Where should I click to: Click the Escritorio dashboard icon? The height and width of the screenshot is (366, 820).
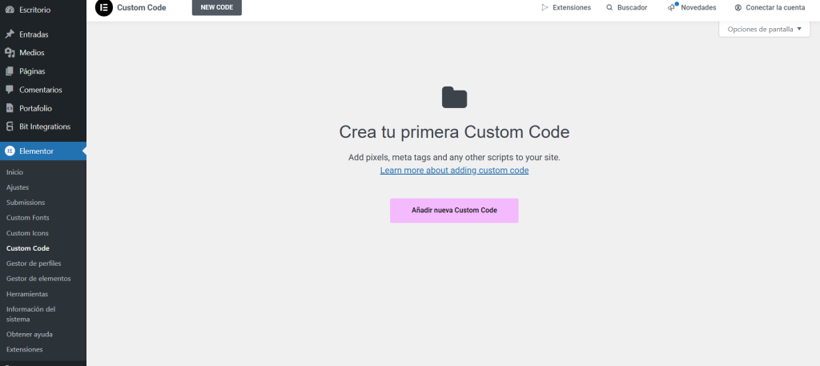(x=10, y=10)
